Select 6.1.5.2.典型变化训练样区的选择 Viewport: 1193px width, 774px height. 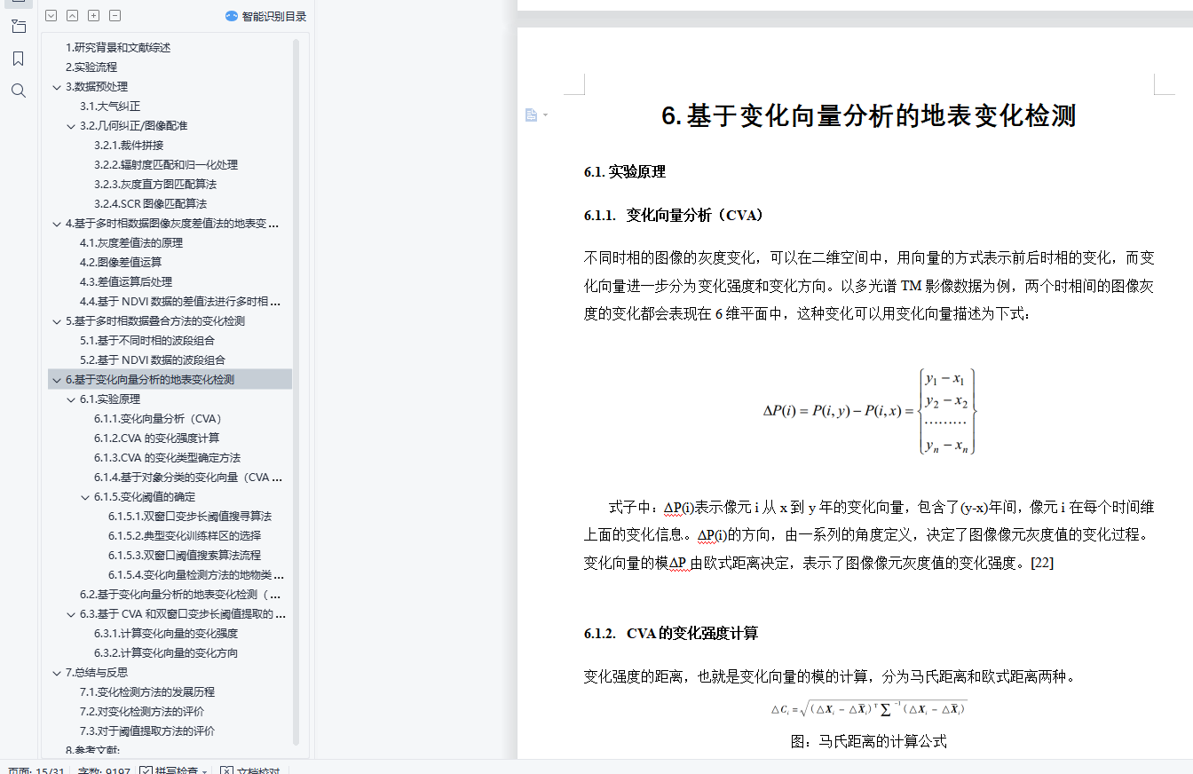(x=185, y=536)
